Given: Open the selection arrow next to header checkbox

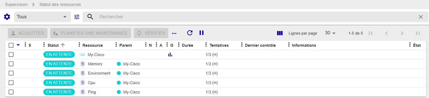Looking at the screenshot, I should tap(18, 45).
